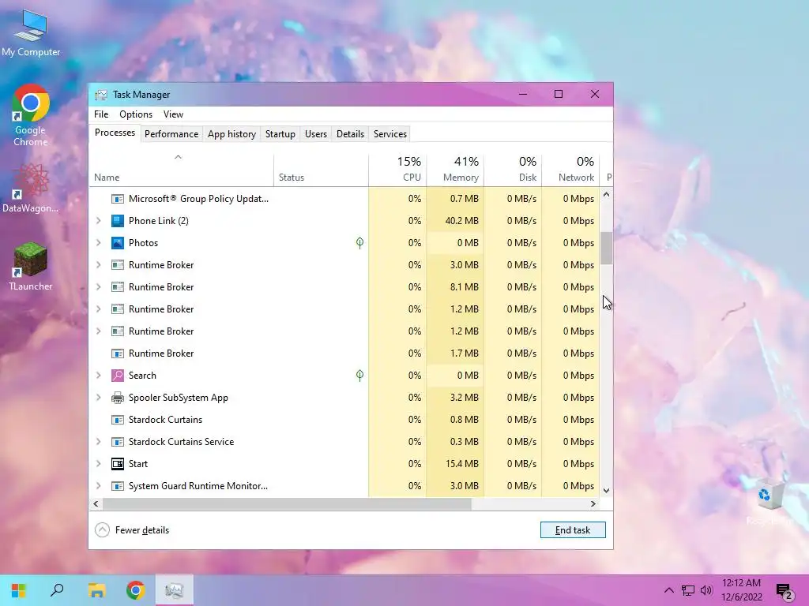Click Fewer details to collapse Task Manager
Viewport: 809px width, 606px height.
[x=132, y=530]
